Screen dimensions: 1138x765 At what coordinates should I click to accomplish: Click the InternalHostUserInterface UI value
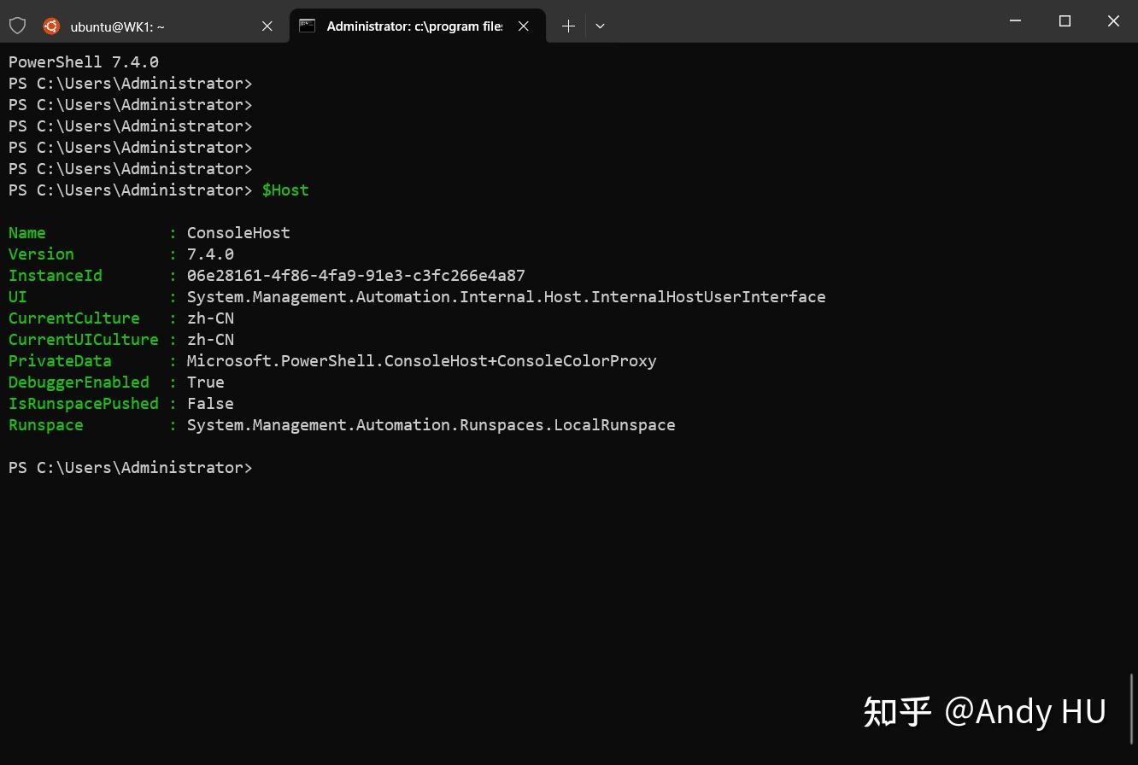pos(507,296)
